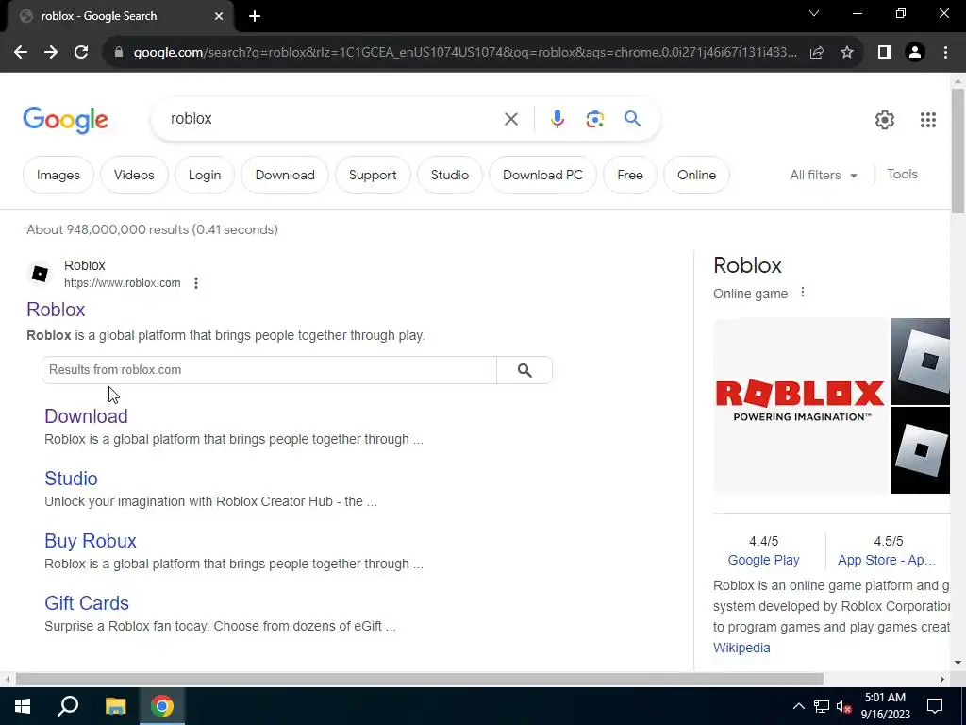
Task: Submit the roblox.com site search magnifier
Action: click(525, 370)
